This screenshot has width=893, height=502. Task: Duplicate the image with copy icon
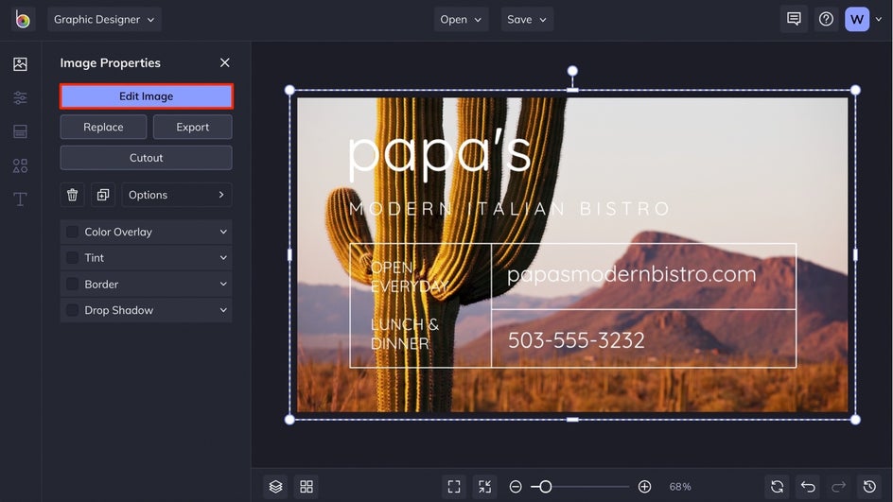point(103,195)
